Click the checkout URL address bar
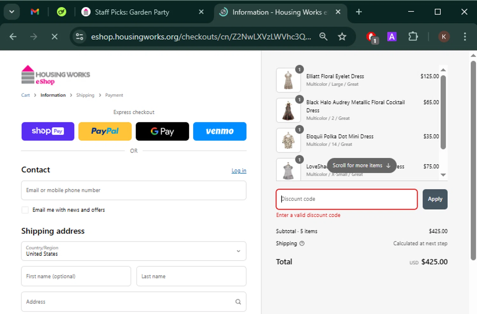This screenshot has width=477, height=314. [201, 37]
